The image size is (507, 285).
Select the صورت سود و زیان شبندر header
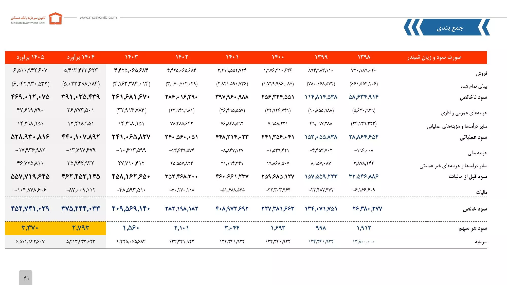[x=434, y=57]
